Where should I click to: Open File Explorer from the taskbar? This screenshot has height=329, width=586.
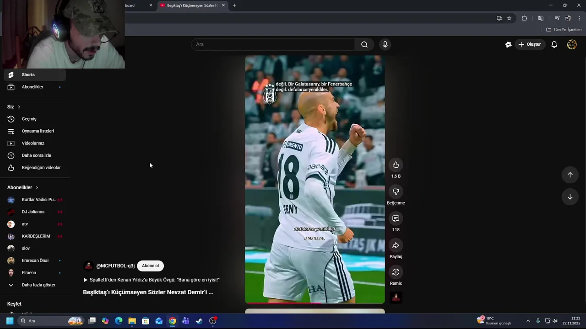point(132,321)
